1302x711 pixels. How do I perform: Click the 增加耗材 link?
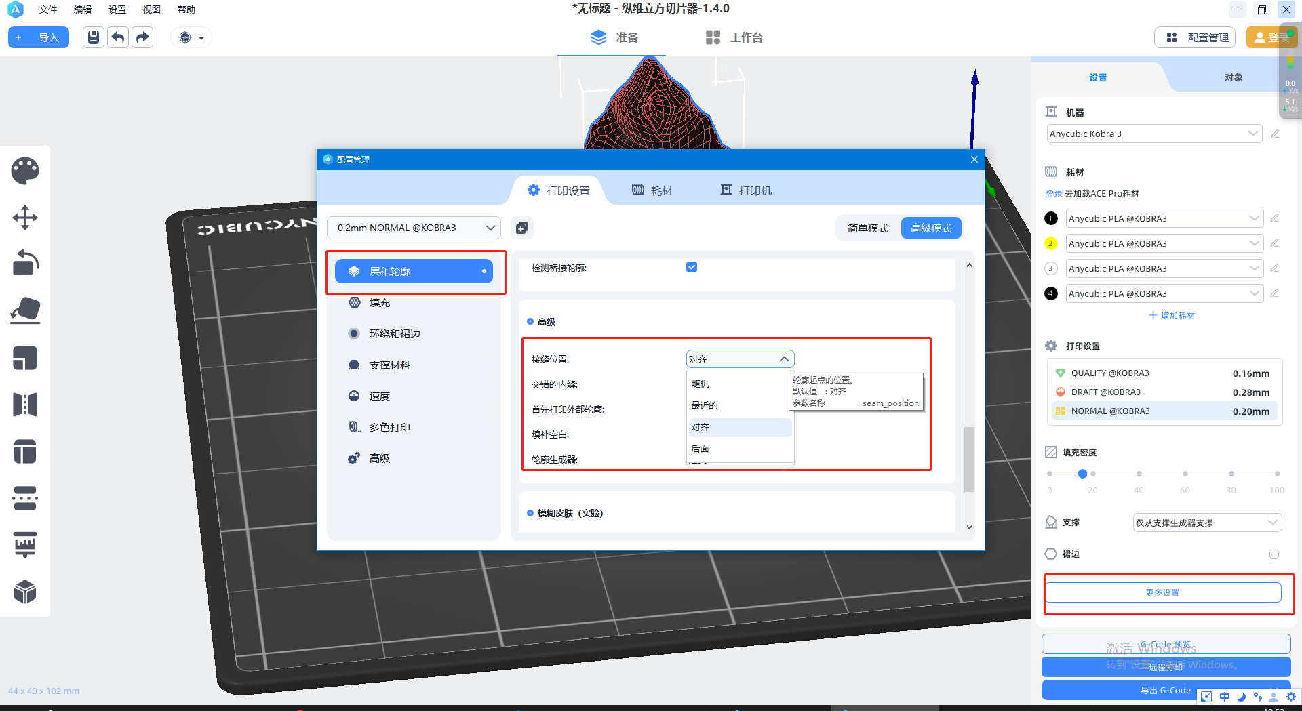[x=1172, y=315]
